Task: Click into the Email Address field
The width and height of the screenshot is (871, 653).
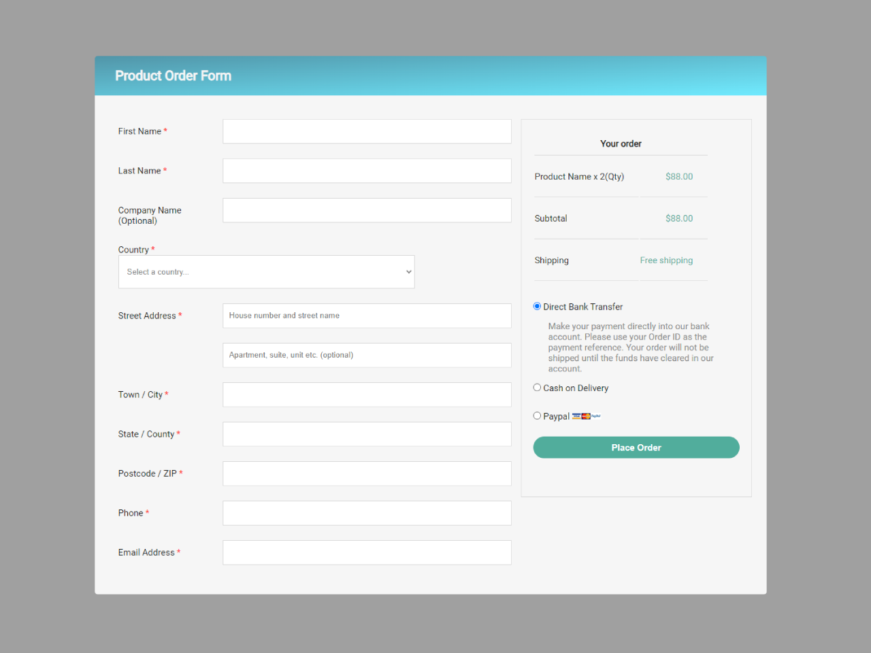Action: coord(367,552)
